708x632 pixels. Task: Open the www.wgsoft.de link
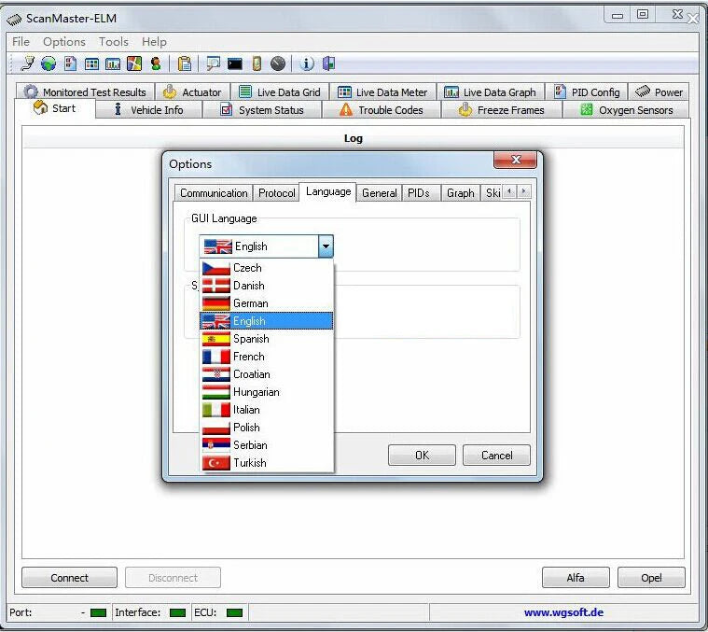coord(563,613)
